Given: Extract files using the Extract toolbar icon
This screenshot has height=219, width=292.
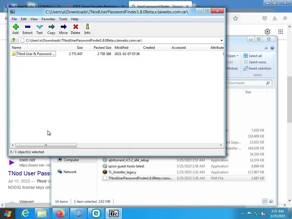Looking at the screenshot, I should tap(28, 29).
